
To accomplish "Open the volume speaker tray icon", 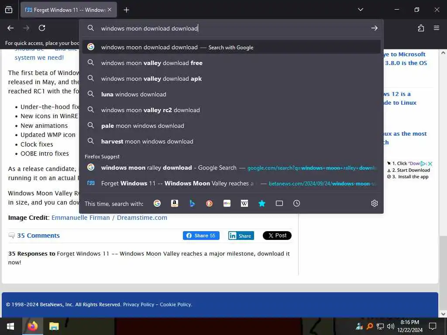I will click(391, 326).
